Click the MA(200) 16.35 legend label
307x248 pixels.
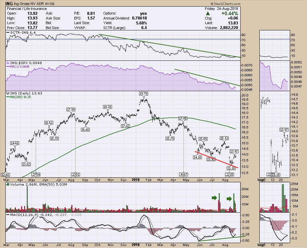pyautogui.click(x=20, y=97)
